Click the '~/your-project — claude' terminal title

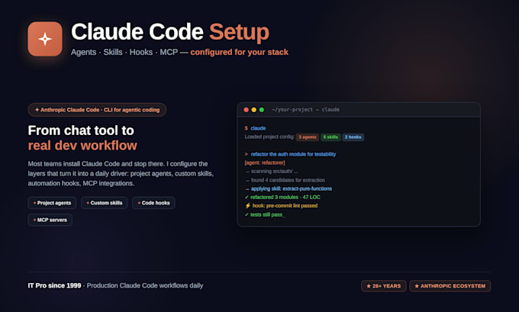pyautogui.click(x=305, y=110)
